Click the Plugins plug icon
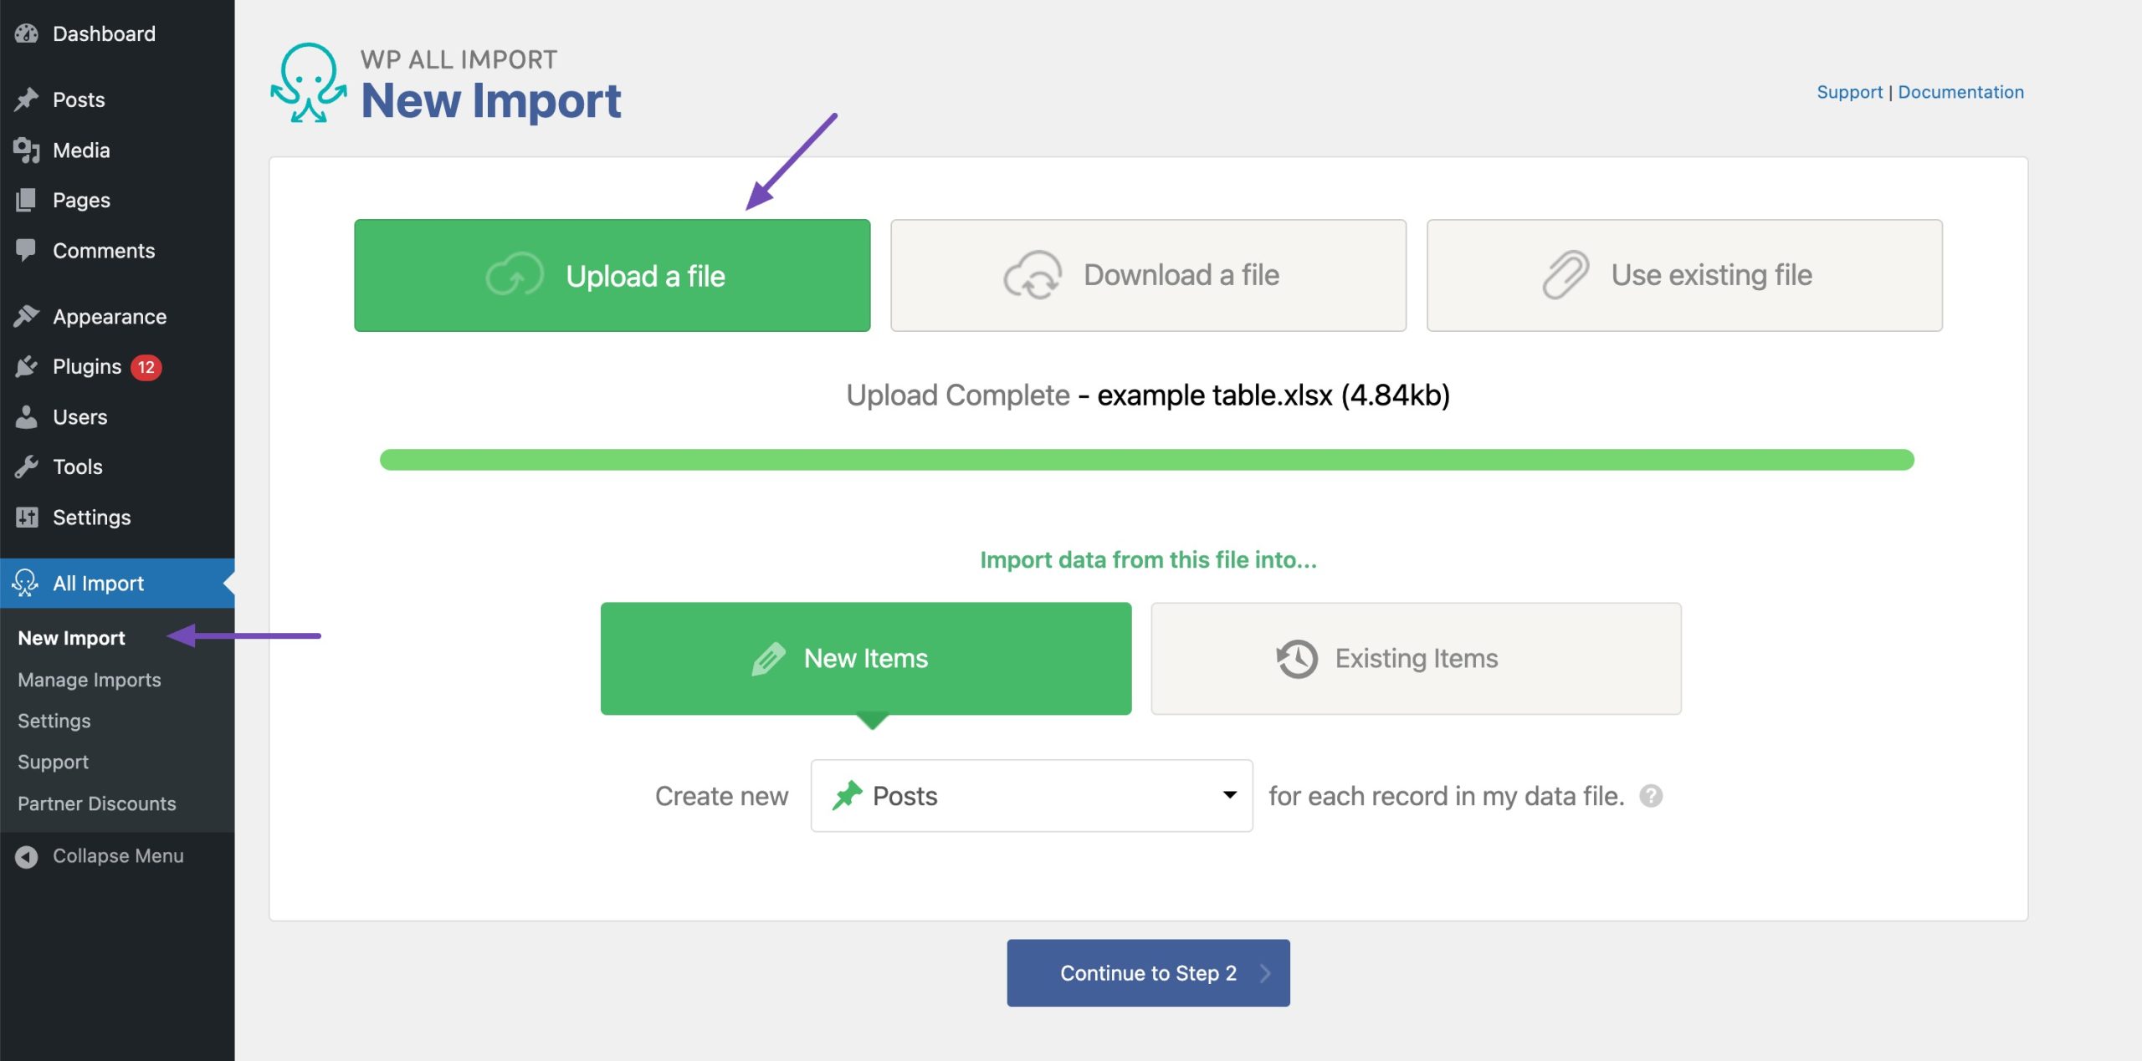2142x1061 pixels. (x=27, y=366)
